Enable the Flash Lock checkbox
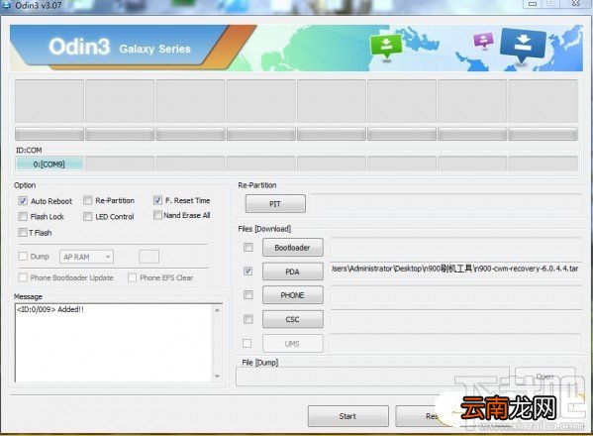 23,216
